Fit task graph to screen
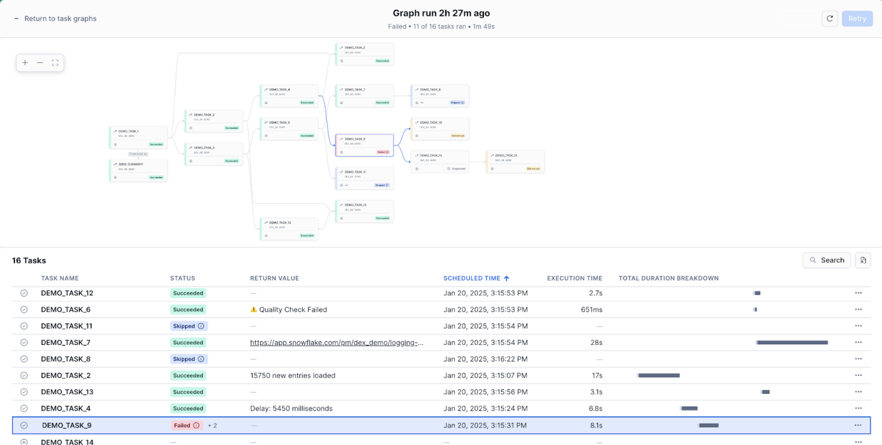Image resolution: width=882 pixels, height=445 pixels. [55, 63]
